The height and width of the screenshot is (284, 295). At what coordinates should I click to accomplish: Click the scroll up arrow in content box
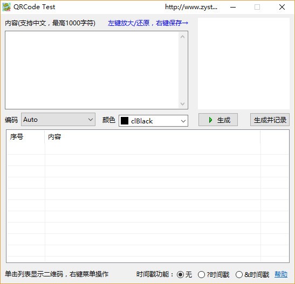[x=182, y=37]
